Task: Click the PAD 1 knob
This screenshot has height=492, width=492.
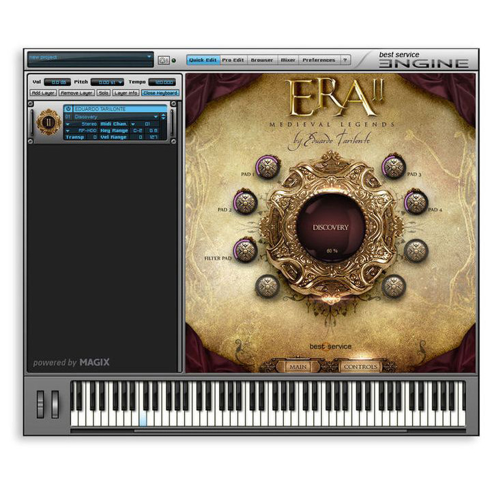Action: [x=267, y=167]
